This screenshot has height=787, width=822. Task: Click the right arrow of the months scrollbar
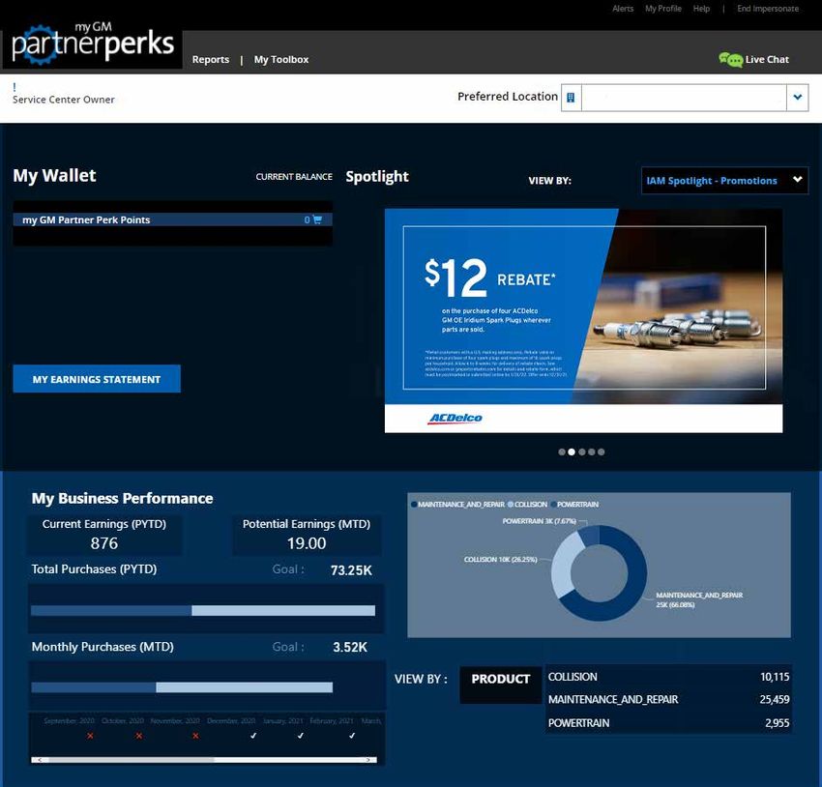pos(368,760)
